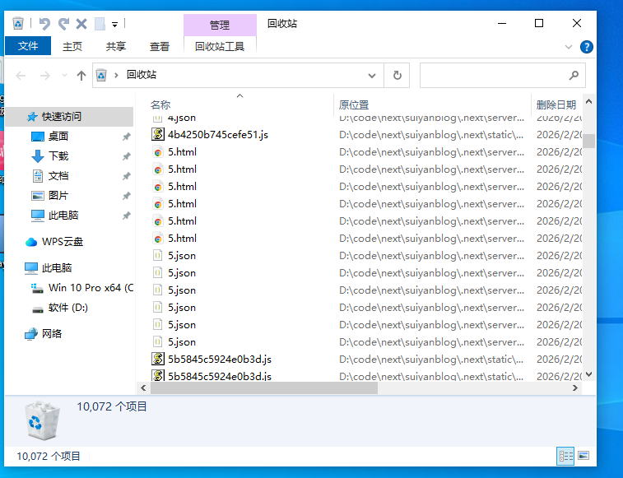Expand the address bar history dropdown
Image resolution: width=623 pixels, height=478 pixels.
(x=371, y=75)
